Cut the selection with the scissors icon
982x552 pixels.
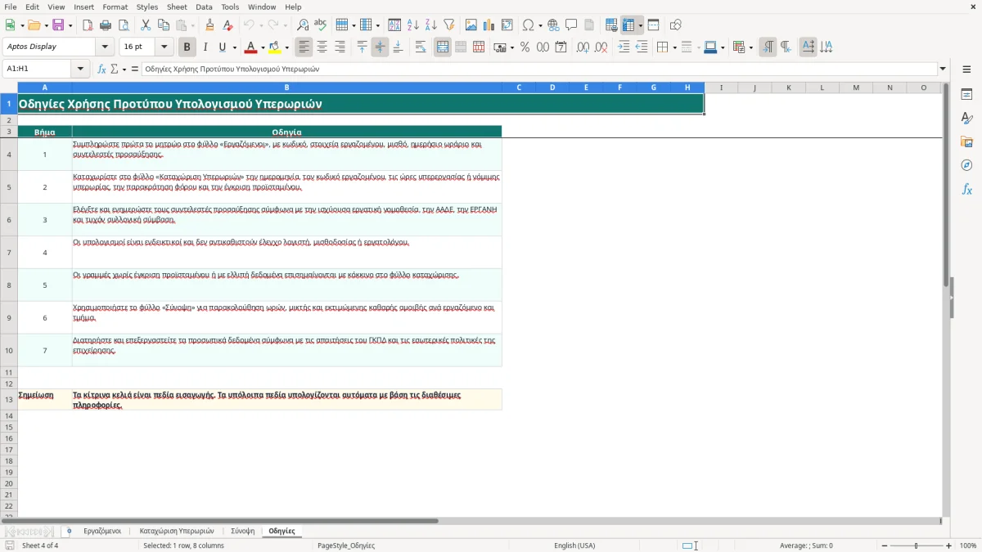coord(146,25)
